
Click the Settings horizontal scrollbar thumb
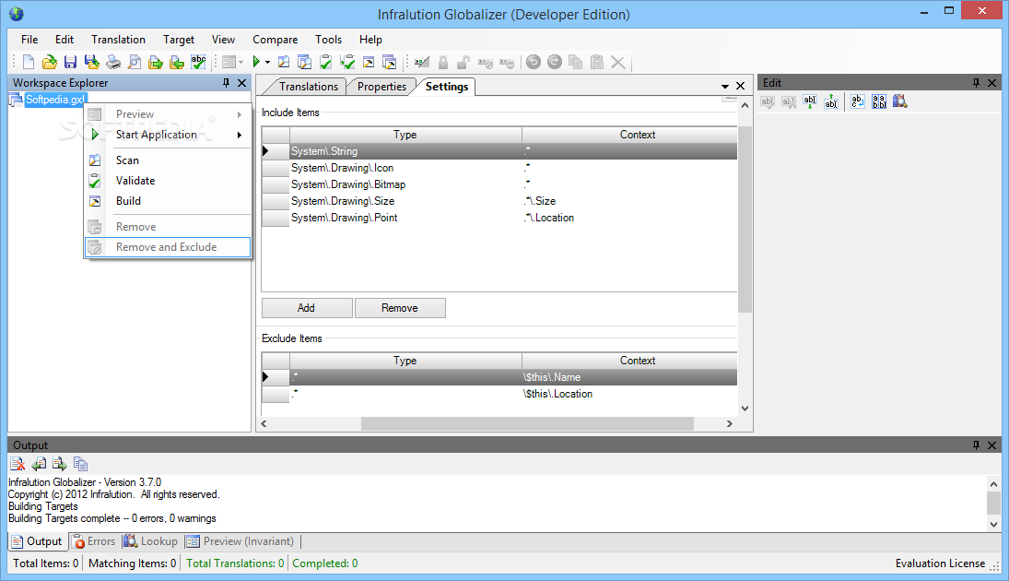(527, 424)
